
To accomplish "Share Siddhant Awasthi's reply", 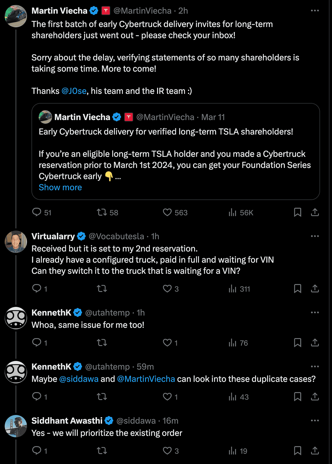I will [315, 451].
